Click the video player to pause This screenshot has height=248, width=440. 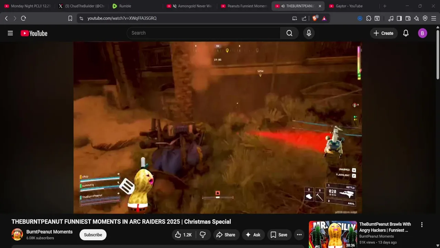pos(218,127)
